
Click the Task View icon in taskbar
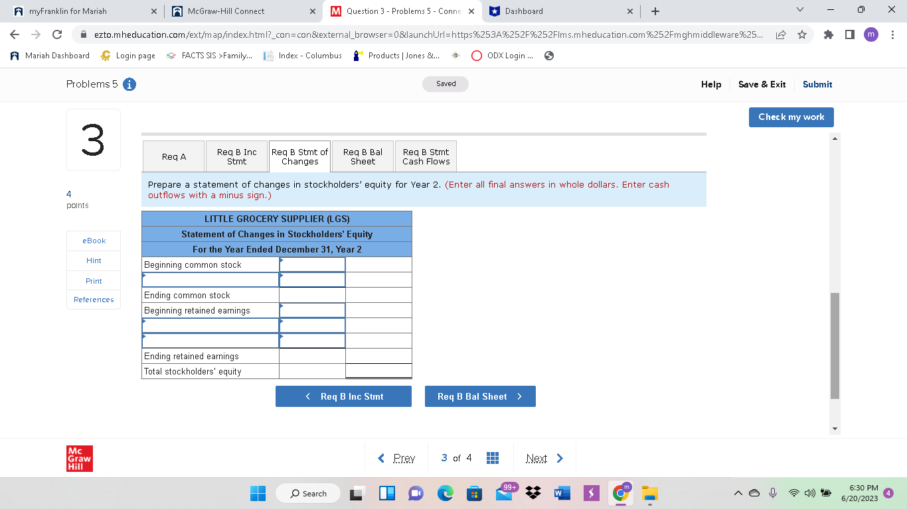click(x=358, y=493)
